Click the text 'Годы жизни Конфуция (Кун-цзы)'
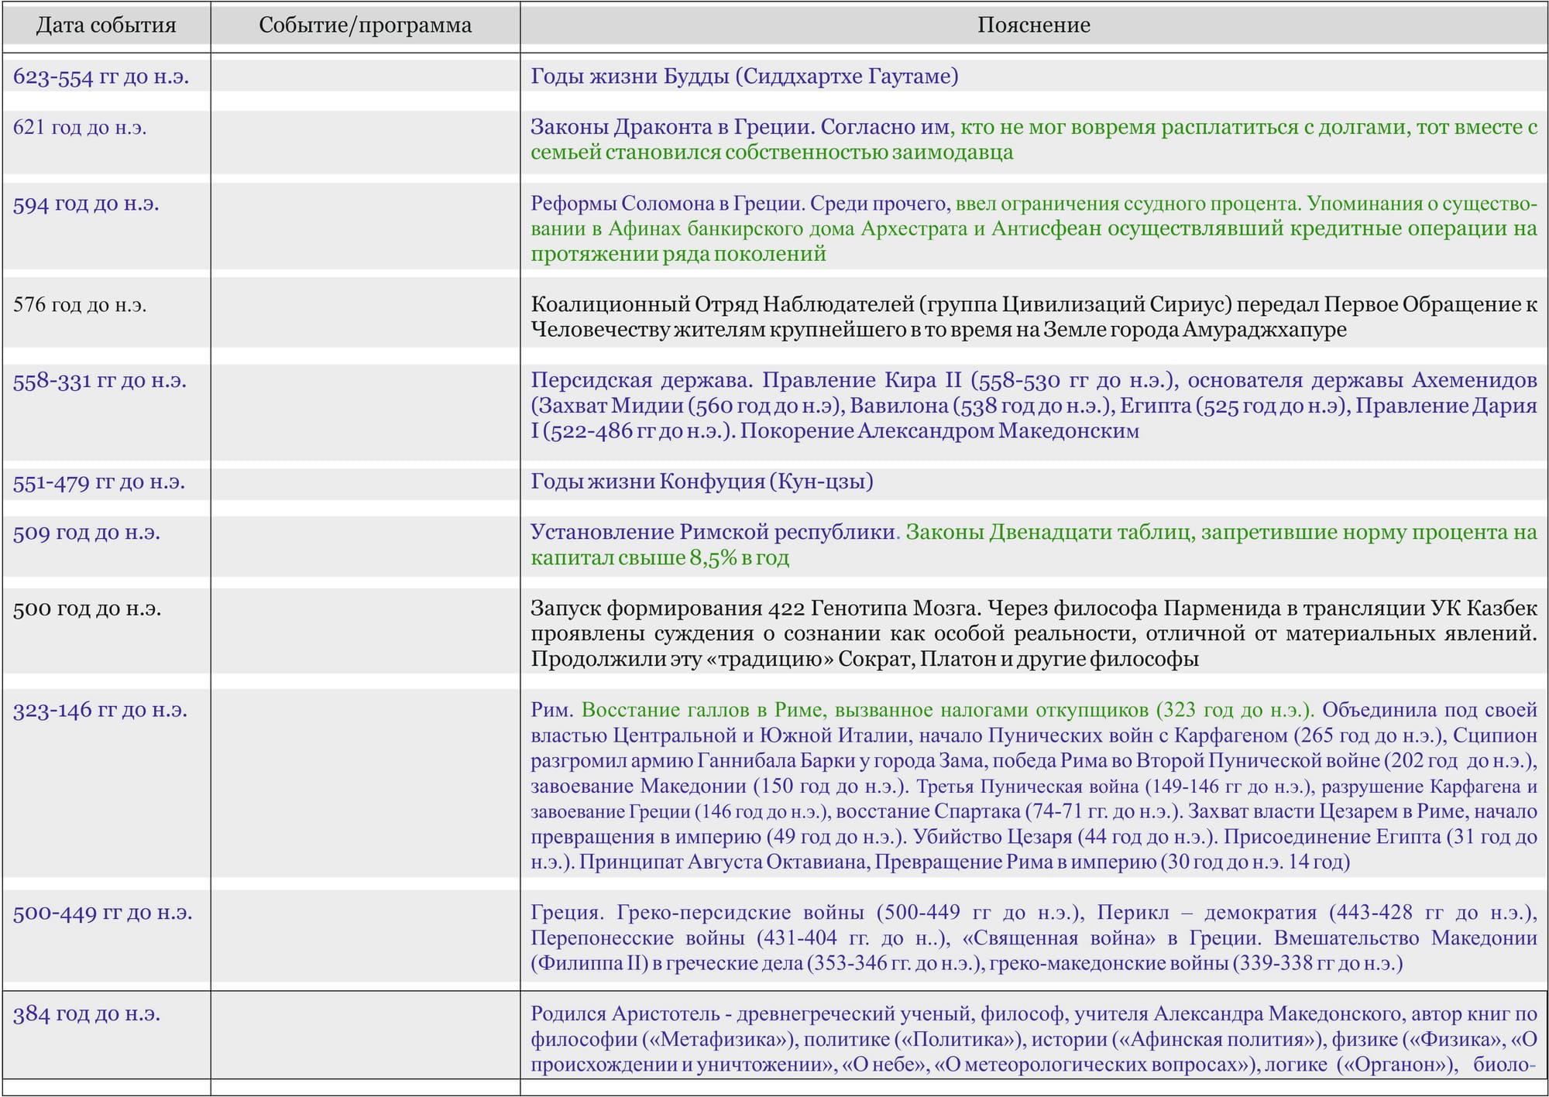 (x=702, y=482)
